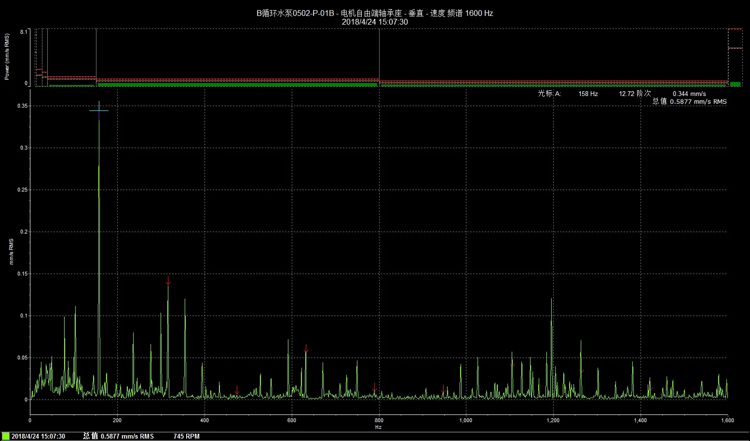This screenshot has width=750, height=441.
Task: Click the red harmonic arrow near 316 Hz
Action: coord(168,280)
